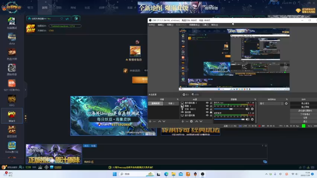This screenshot has height=178, width=317.
Task: Open the Windows Start button
Action: tap(115, 174)
